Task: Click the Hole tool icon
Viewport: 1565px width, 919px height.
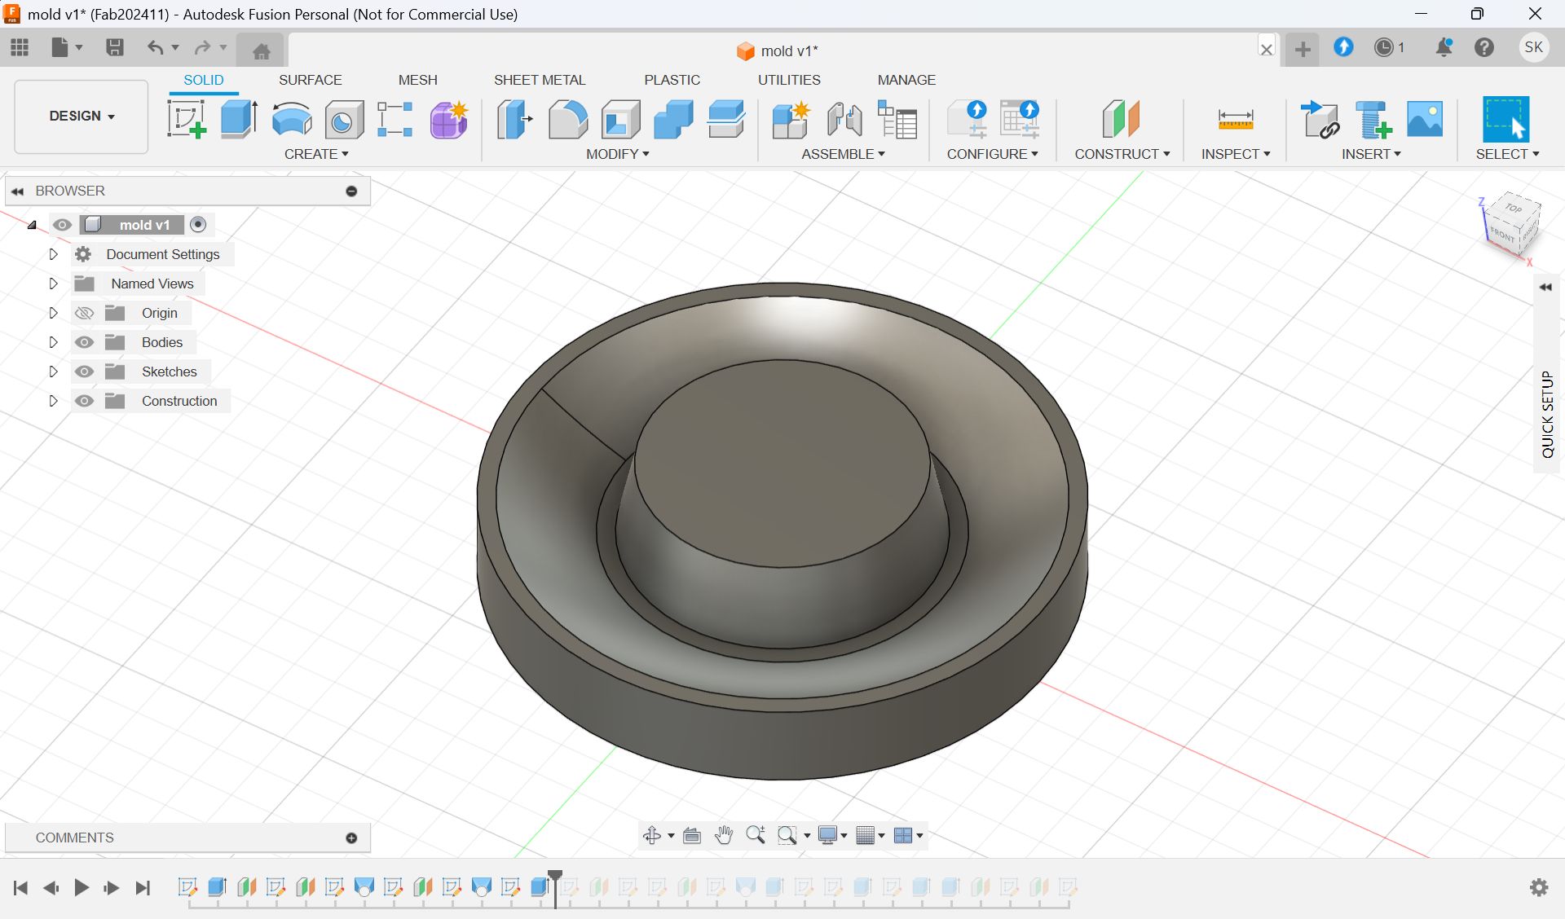Action: 344,120
